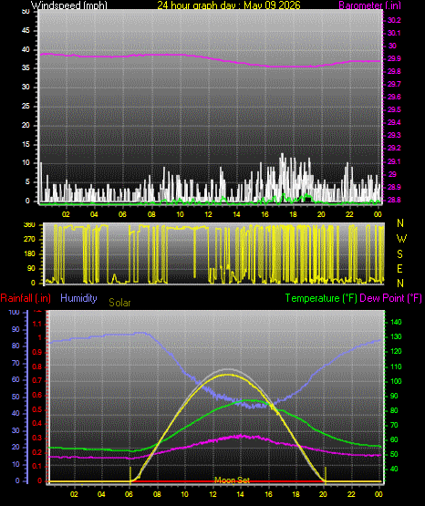Click the Moon Set marker text
The image size is (425, 506).
232,480
